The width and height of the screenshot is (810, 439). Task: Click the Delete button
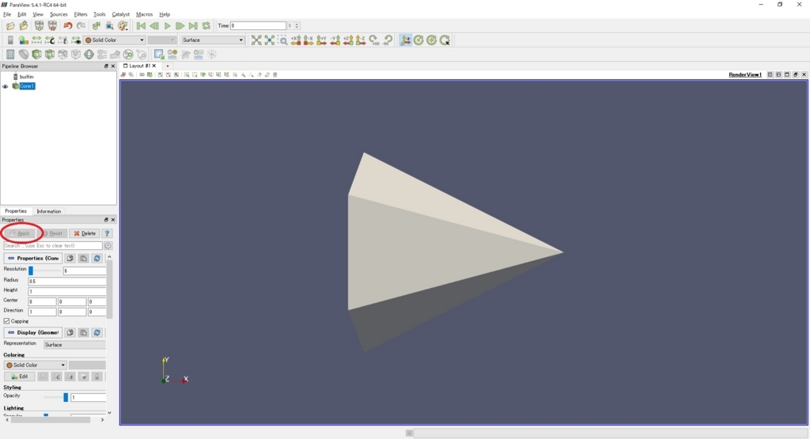pyautogui.click(x=85, y=233)
